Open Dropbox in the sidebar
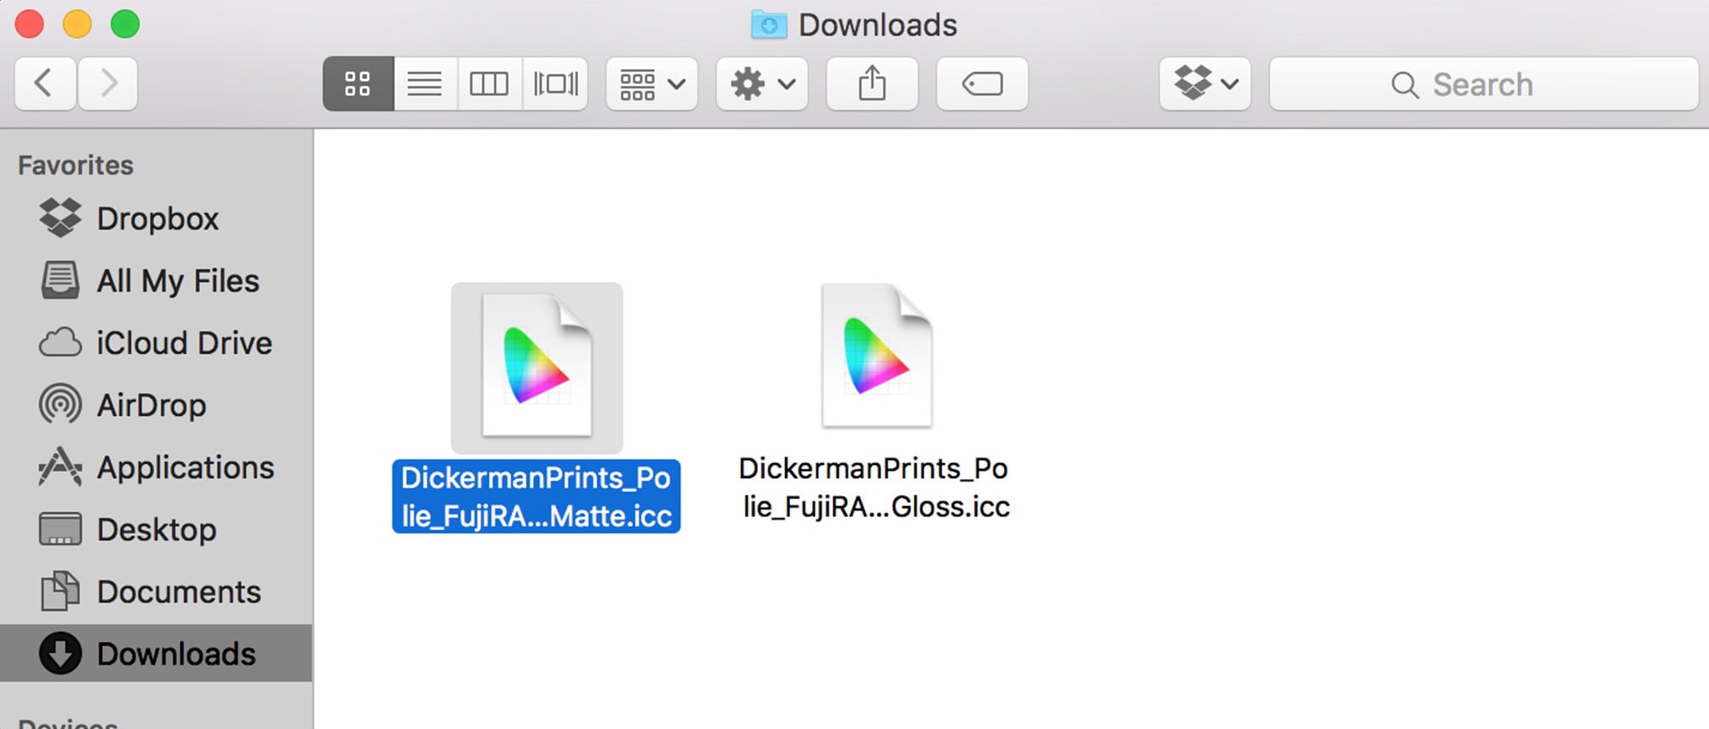1709x729 pixels. [x=157, y=219]
